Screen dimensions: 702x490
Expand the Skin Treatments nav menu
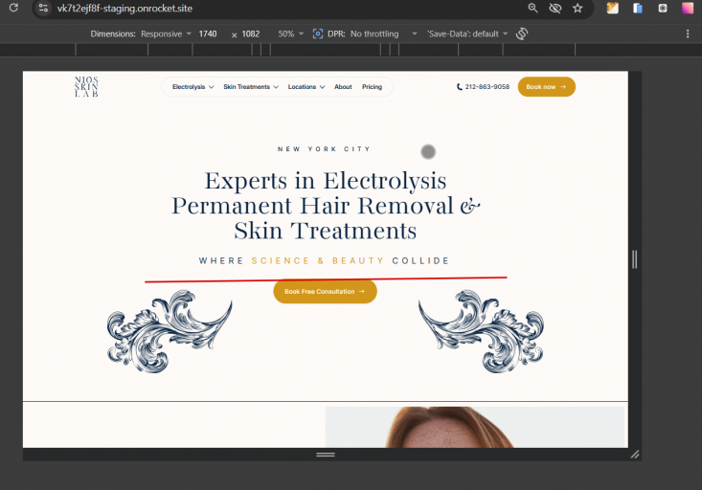tap(251, 87)
